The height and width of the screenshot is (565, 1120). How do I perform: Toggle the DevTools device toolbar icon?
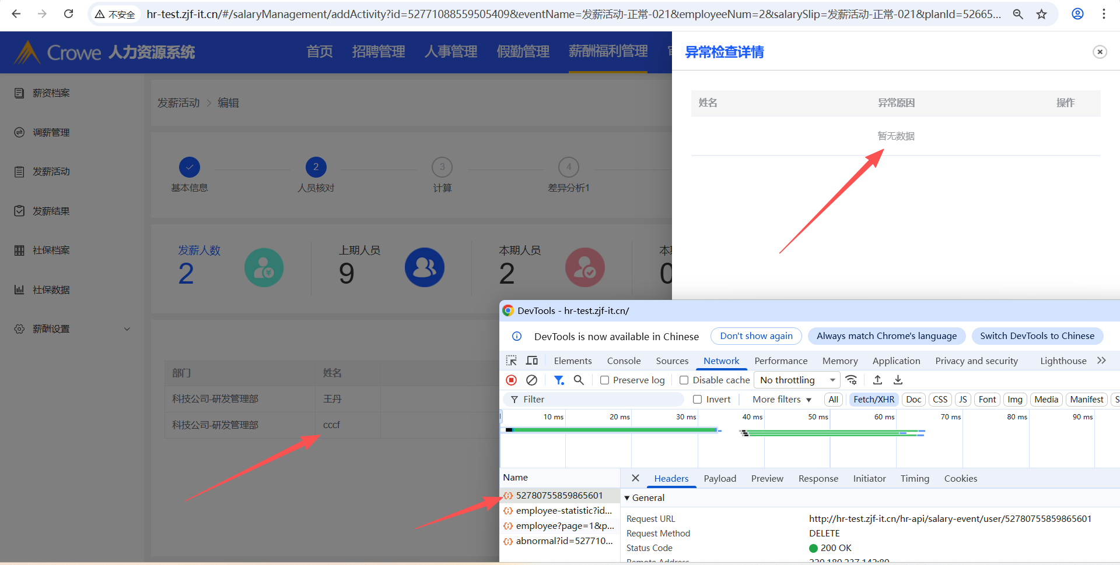[x=532, y=361]
